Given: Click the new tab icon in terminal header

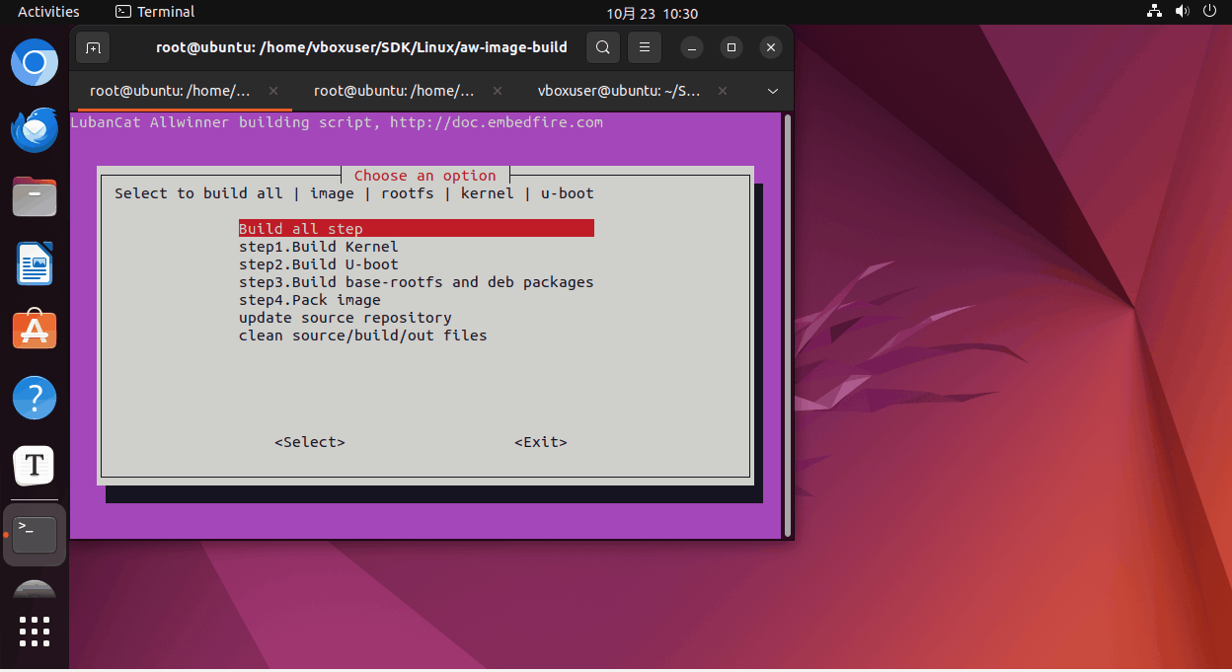Looking at the screenshot, I should (93, 47).
